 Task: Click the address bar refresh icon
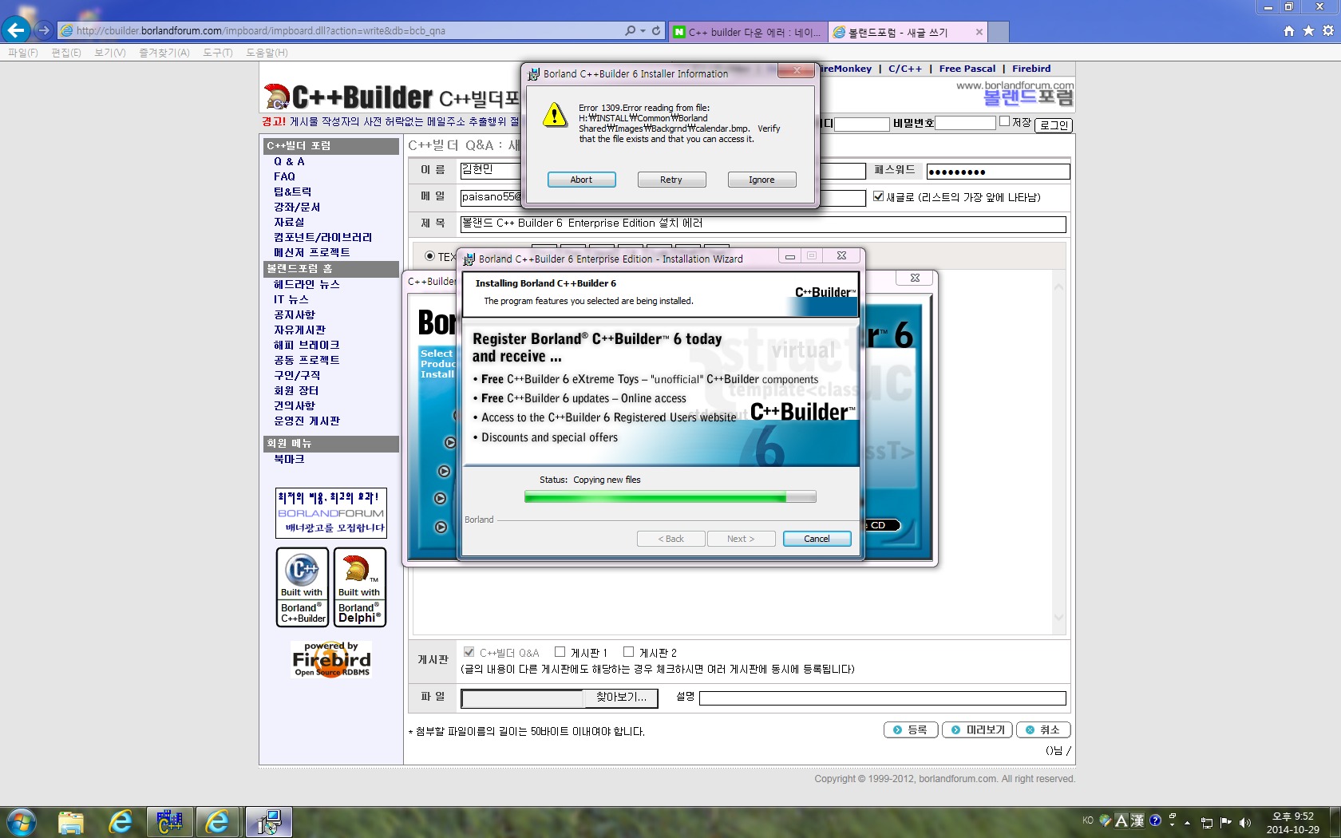pos(656,30)
